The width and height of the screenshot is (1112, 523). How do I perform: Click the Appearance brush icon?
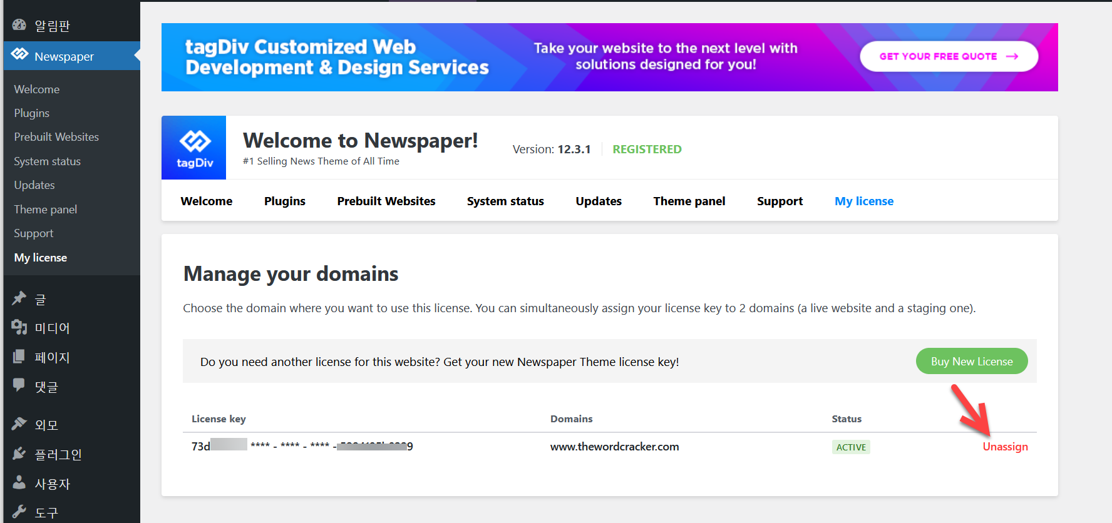pyautogui.click(x=19, y=424)
